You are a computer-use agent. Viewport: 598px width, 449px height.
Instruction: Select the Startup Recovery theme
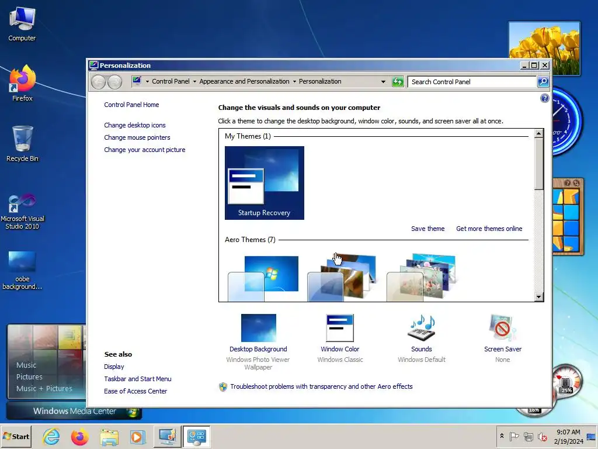click(265, 183)
